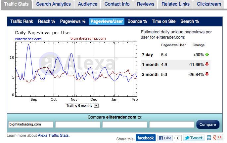Show the Time on Site chart

(163, 21)
